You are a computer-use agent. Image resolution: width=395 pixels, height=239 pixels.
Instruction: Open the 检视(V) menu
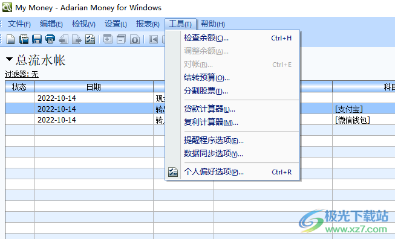click(x=83, y=24)
